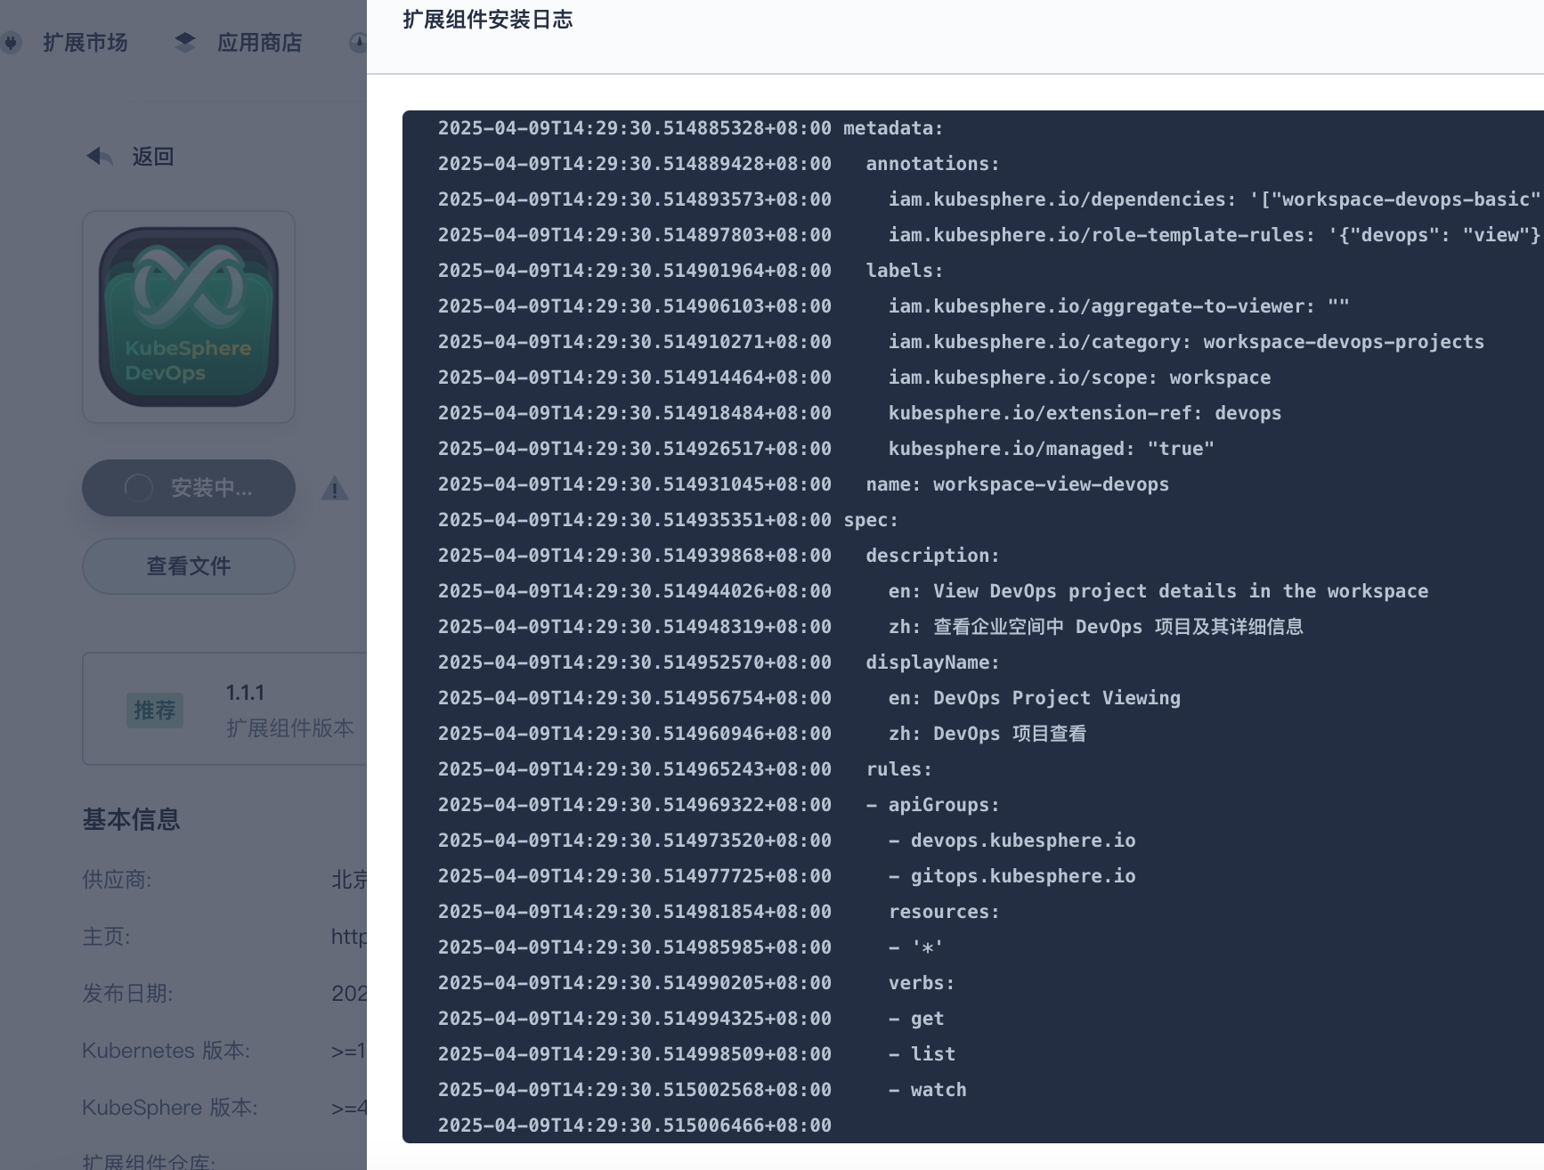Click the 发布日期: label
The height and width of the screenshot is (1170, 1544).
127,994
